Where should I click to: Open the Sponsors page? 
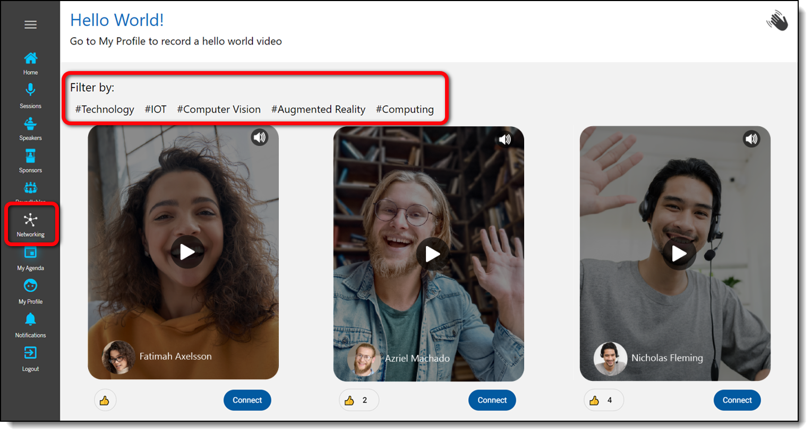tap(30, 156)
